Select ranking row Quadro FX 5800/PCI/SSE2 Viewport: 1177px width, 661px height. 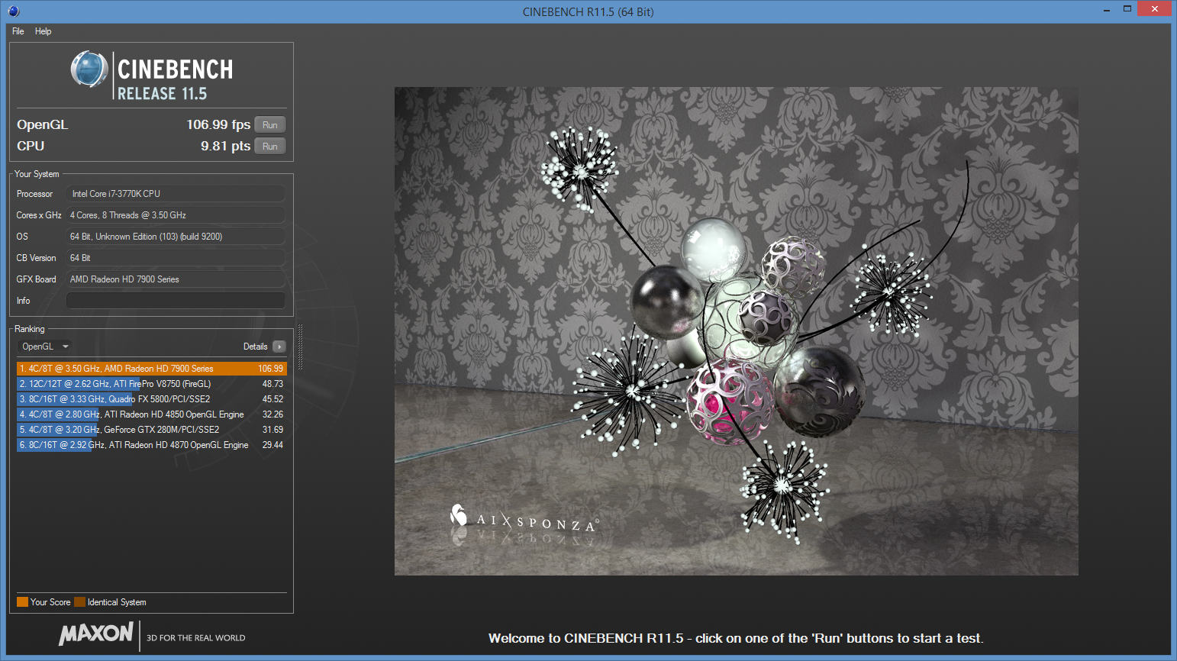point(152,399)
